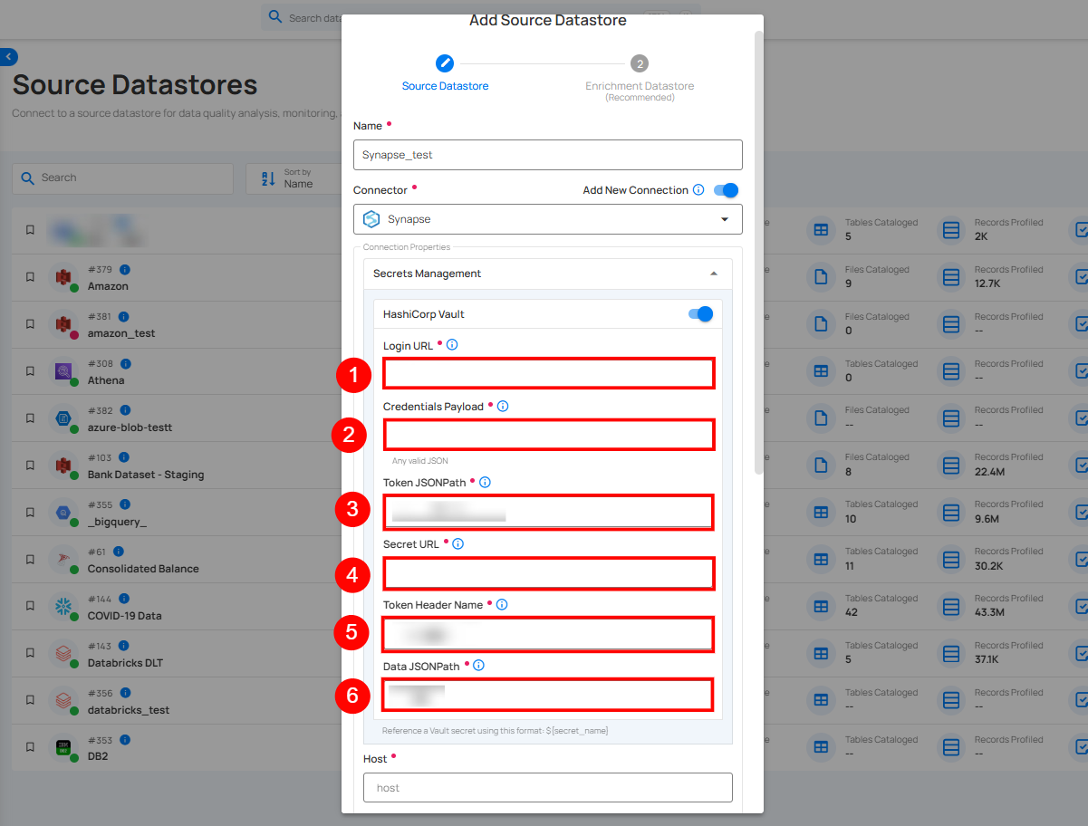Image resolution: width=1088 pixels, height=826 pixels.
Task: Click the info icon next to Secret URL
Action: tap(457, 544)
